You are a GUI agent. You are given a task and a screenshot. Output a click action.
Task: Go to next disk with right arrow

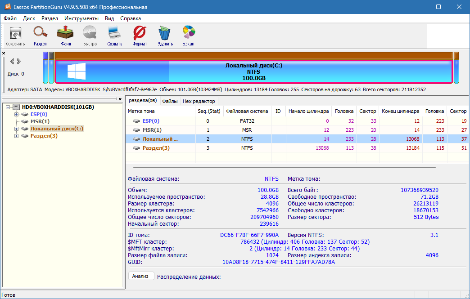click(19, 61)
